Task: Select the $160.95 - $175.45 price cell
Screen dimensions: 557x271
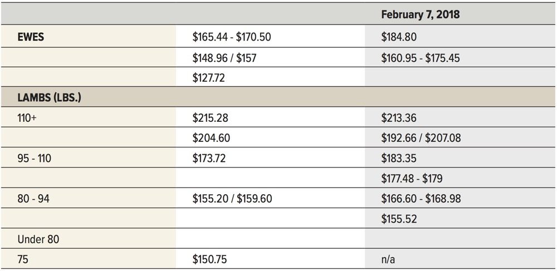Action: pos(420,57)
